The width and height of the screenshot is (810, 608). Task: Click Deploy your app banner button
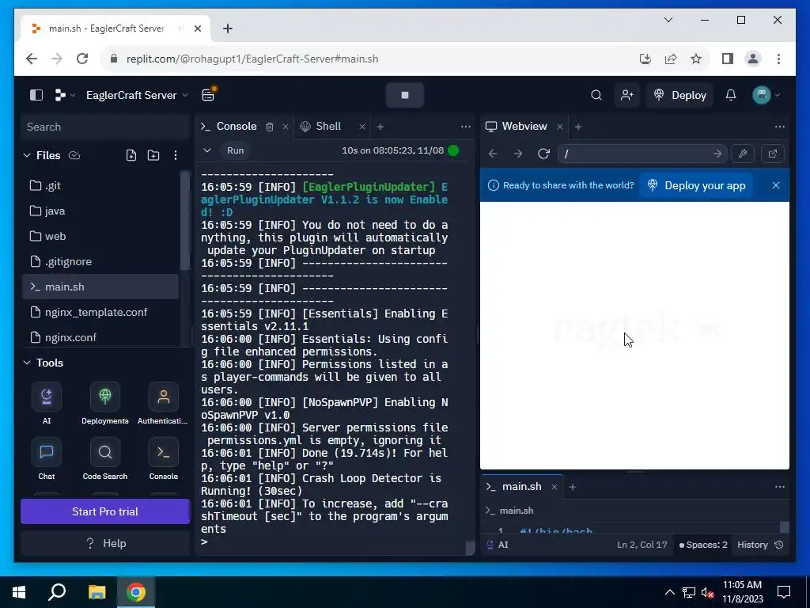click(696, 185)
